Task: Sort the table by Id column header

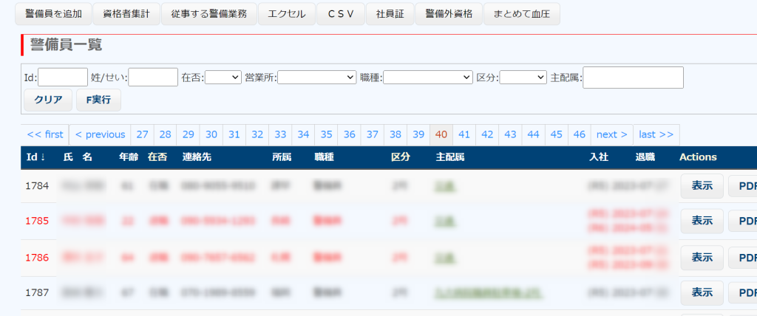Action: point(36,157)
